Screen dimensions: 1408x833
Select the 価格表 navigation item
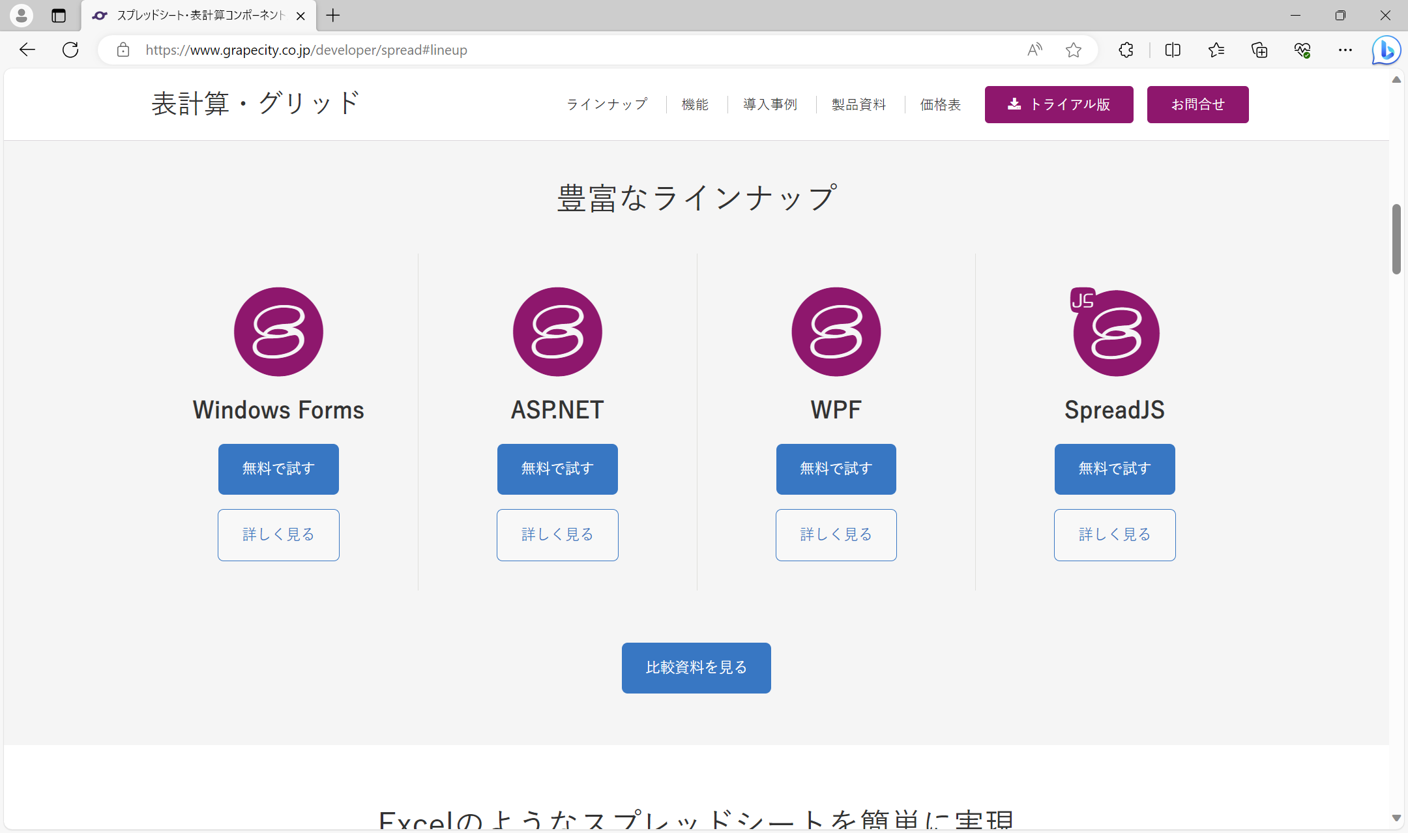941,104
